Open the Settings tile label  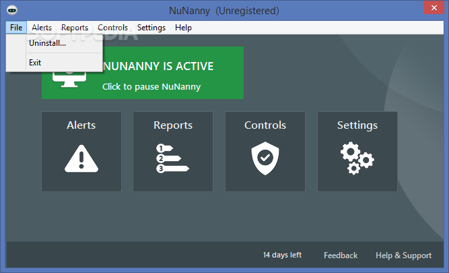click(x=357, y=125)
